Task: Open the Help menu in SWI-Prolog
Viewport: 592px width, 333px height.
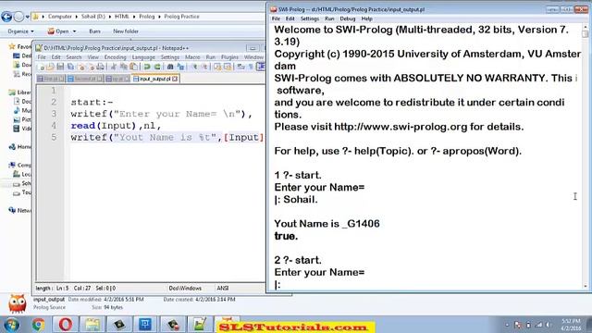Action: point(366,18)
